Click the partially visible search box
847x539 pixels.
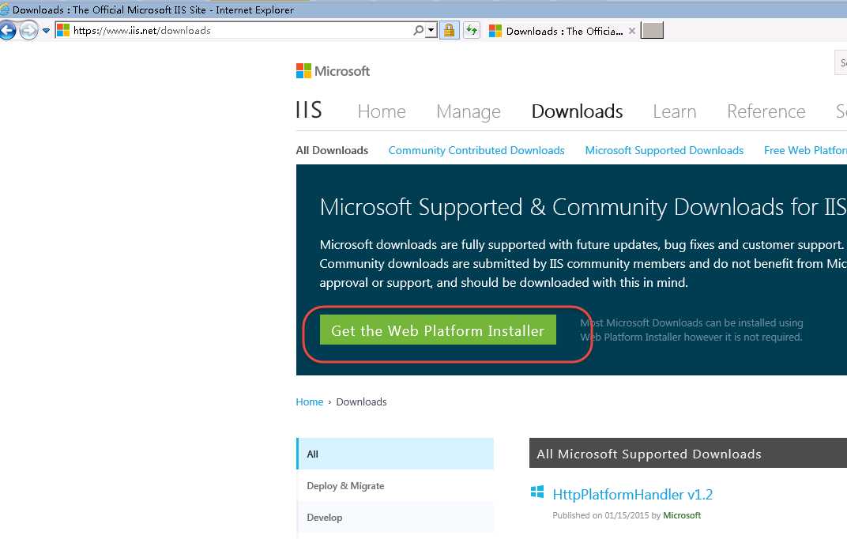(x=841, y=62)
